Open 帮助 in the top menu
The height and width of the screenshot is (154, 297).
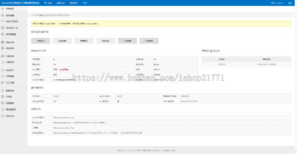(85, 3)
